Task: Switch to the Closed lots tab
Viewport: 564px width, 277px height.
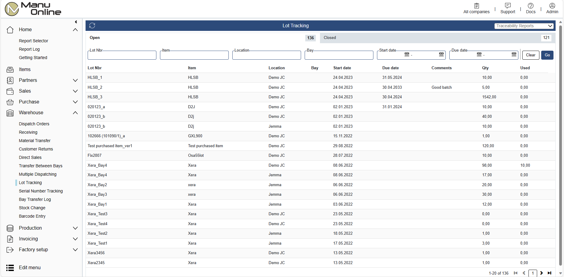Action: click(x=330, y=38)
